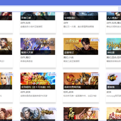Click the 动作 genre text under 女神联盟2
Screen dimensions: 121x121
(x=66, y=23)
